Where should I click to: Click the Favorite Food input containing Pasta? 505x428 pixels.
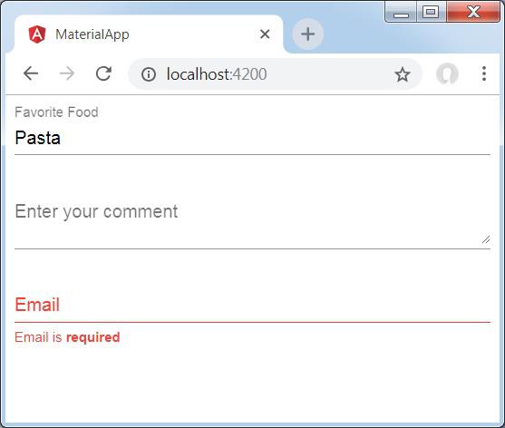tap(252, 138)
